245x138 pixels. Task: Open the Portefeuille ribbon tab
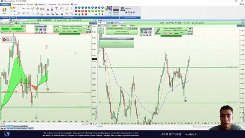51,5
